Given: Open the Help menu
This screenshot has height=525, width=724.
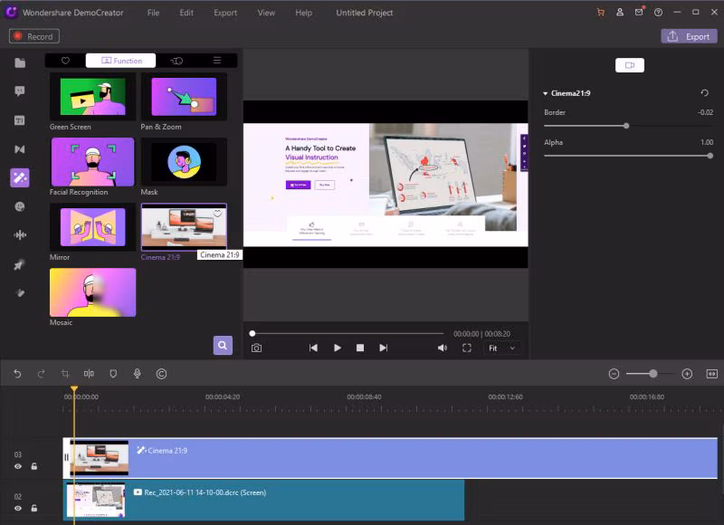Looking at the screenshot, I should (x=304, y=13).
